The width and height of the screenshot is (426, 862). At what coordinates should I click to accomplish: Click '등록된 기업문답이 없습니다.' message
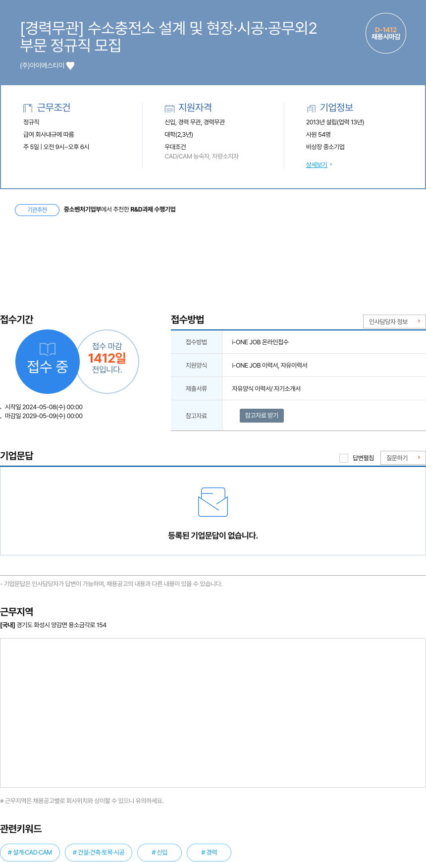coord(213,536)
